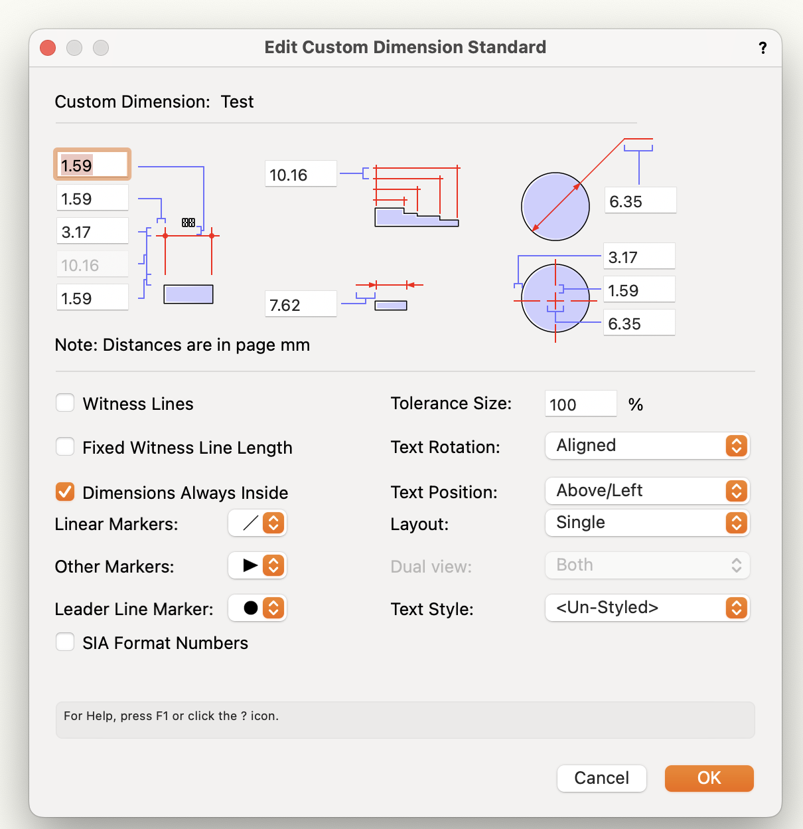The height and width of the screenshot is (829, 803).
Task: Select the 10.16 stepped dimension field
Action: 300,174
